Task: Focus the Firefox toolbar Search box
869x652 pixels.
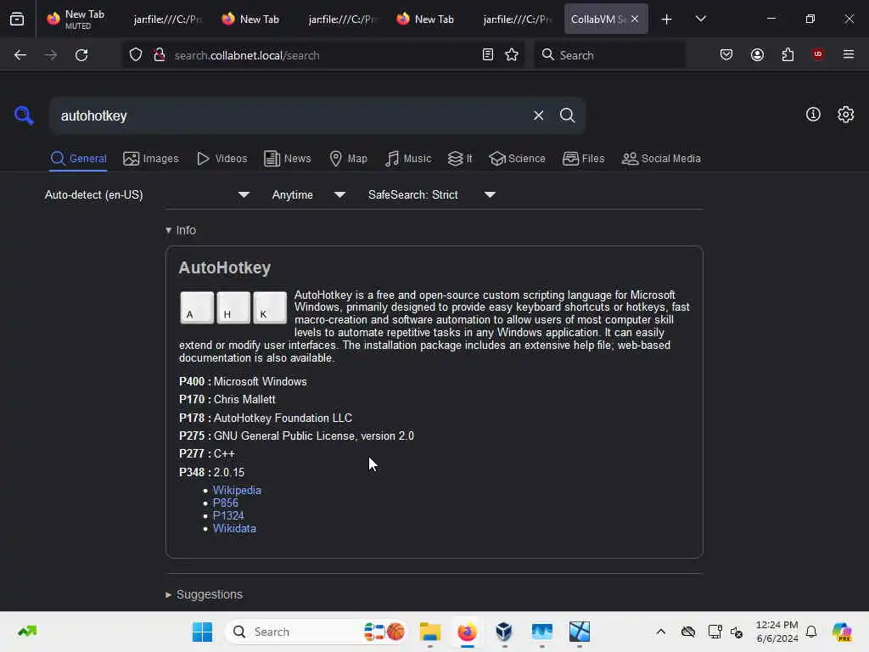Action: (609, 55)
